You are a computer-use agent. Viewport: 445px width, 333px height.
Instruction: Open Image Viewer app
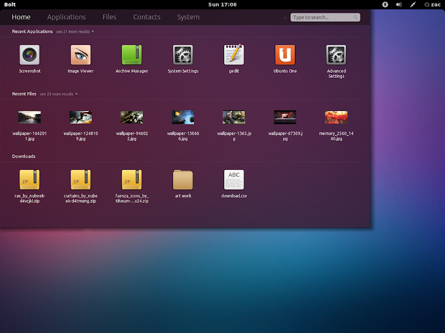tap(81, 56)
